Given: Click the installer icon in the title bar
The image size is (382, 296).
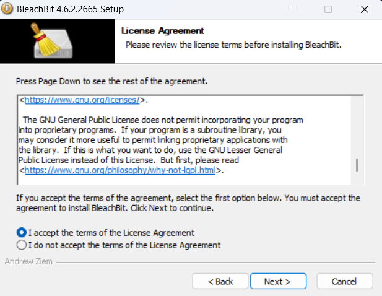Looking at the screenshot, I should (x=7, y=9).
